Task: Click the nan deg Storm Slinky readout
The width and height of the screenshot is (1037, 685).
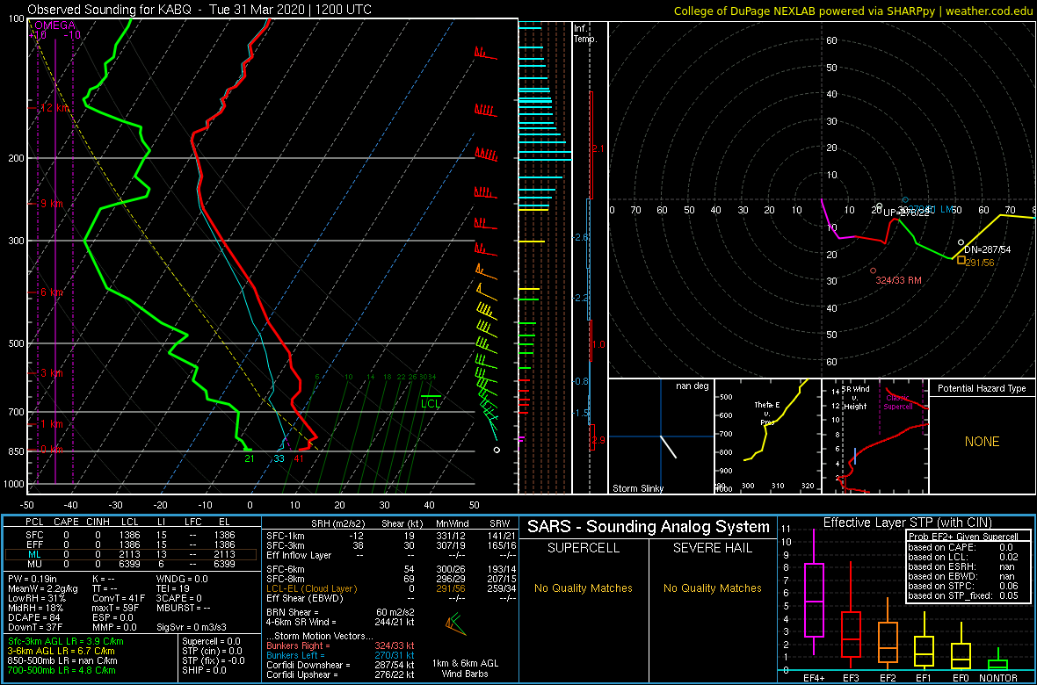Action: tap(691, 386)
